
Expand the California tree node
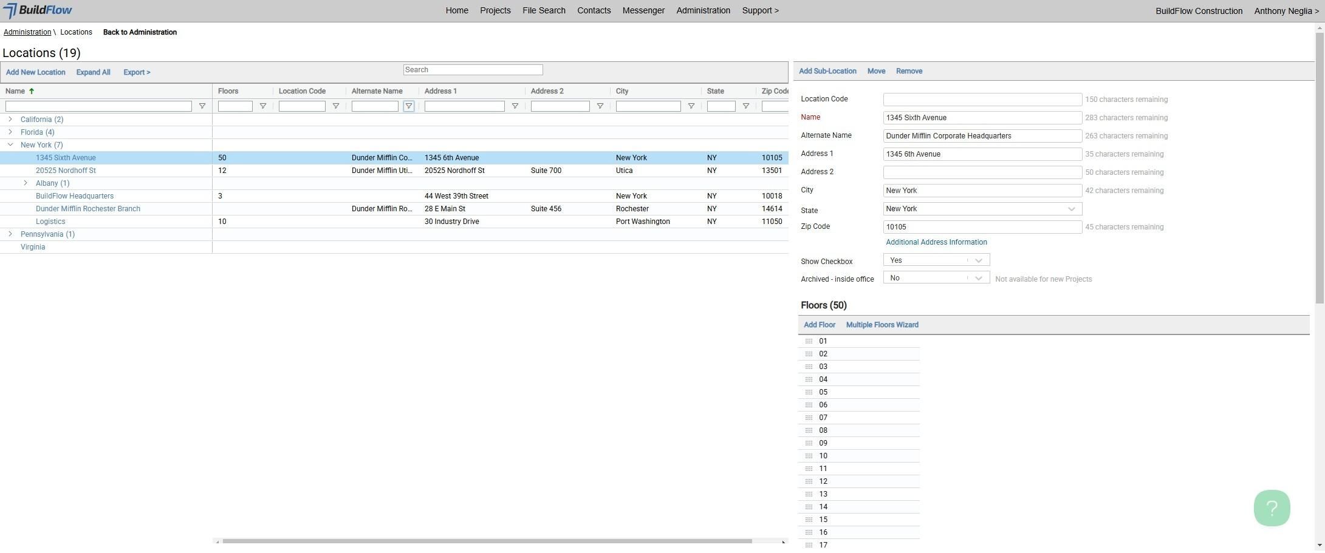[x=10, y=119]
